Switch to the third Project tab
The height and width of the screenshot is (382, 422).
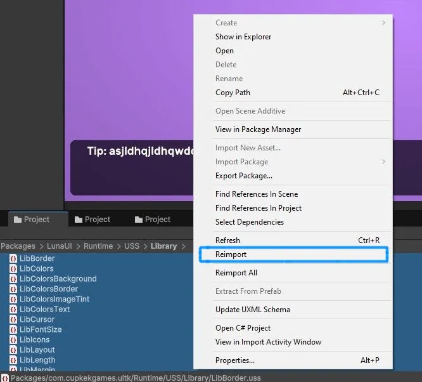tap(153, 220)
